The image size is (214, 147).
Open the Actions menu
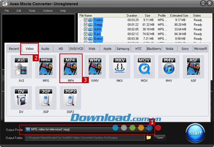click(48, 11)
